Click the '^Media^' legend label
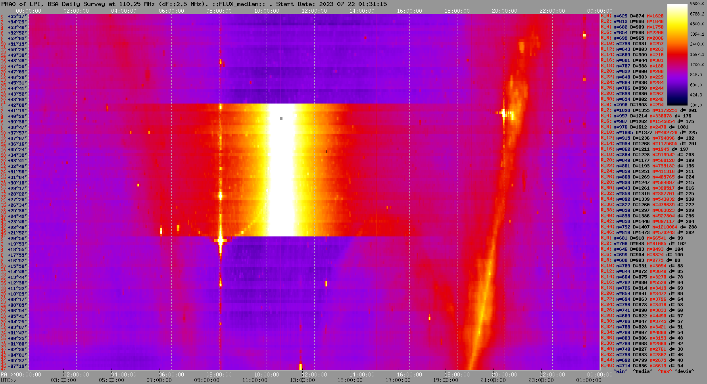The width and height of the screenshot is (707, 384). [643, 372]
